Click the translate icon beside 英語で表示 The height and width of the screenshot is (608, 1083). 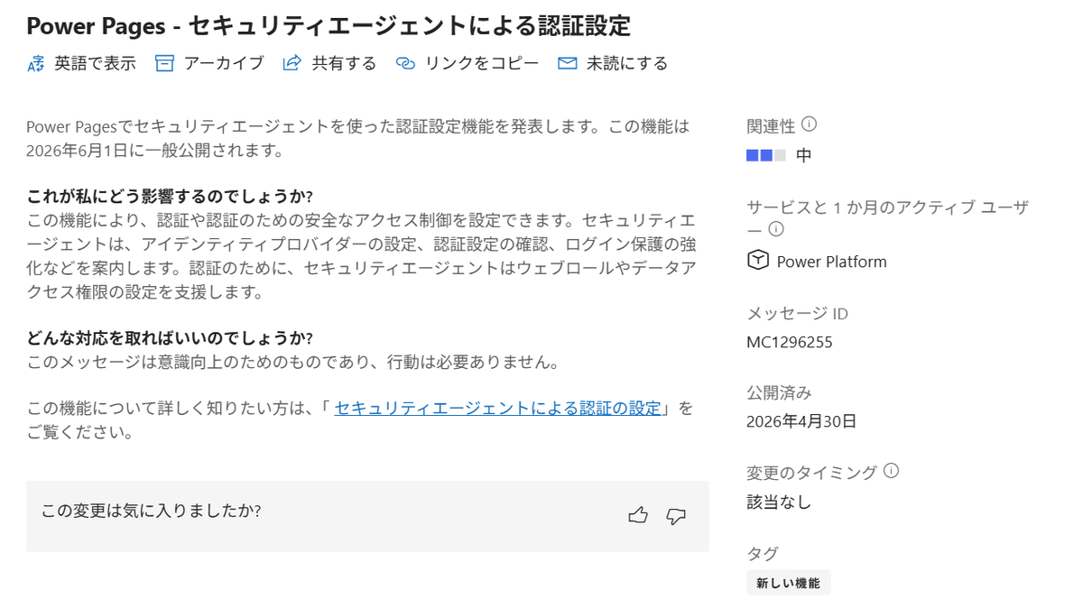pyautogui.click(x=36, y=64)
